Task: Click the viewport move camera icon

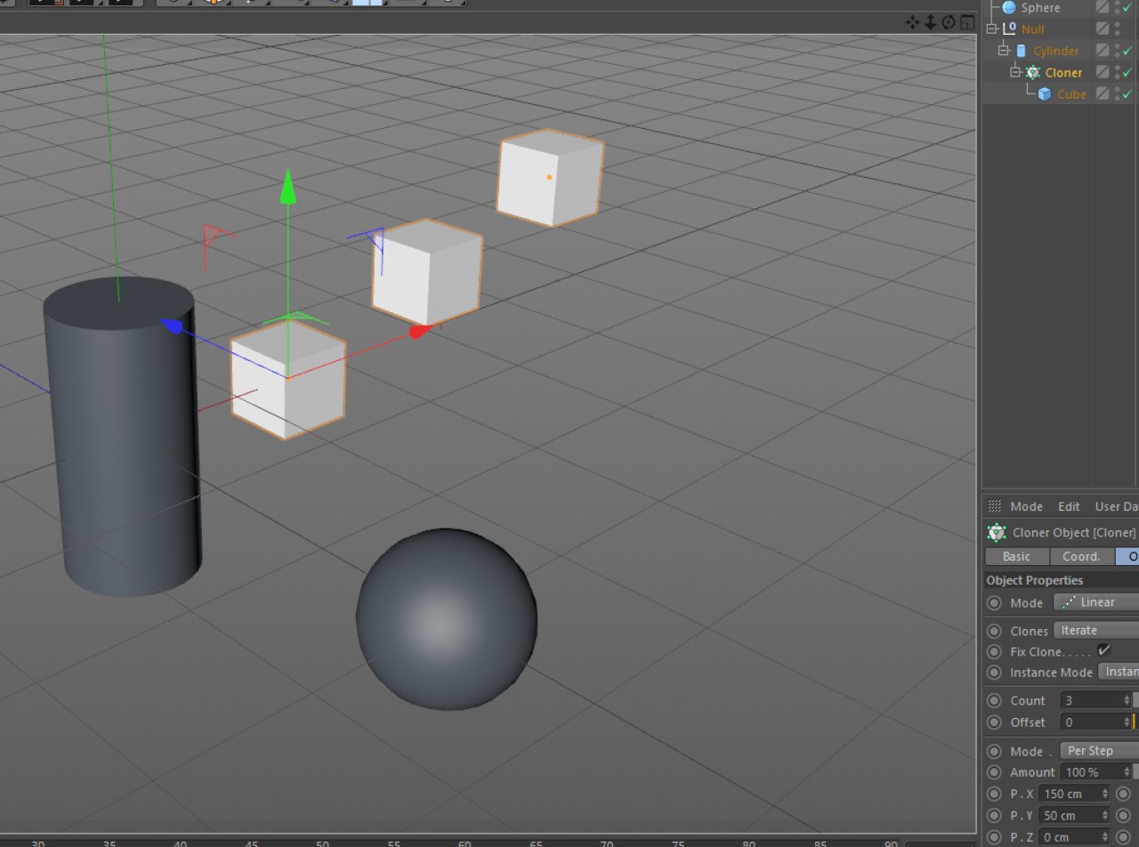Action: click(913, 22)
